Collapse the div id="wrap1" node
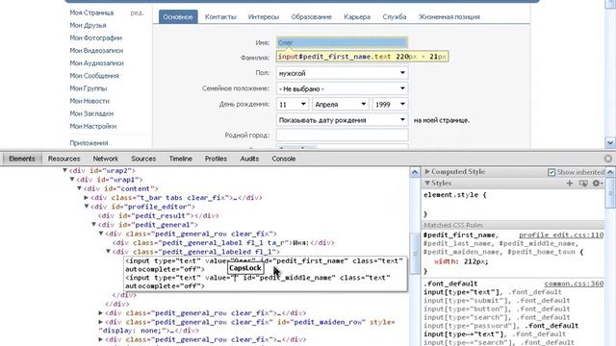This screenshot has height=346, width=616. (72, 180)
